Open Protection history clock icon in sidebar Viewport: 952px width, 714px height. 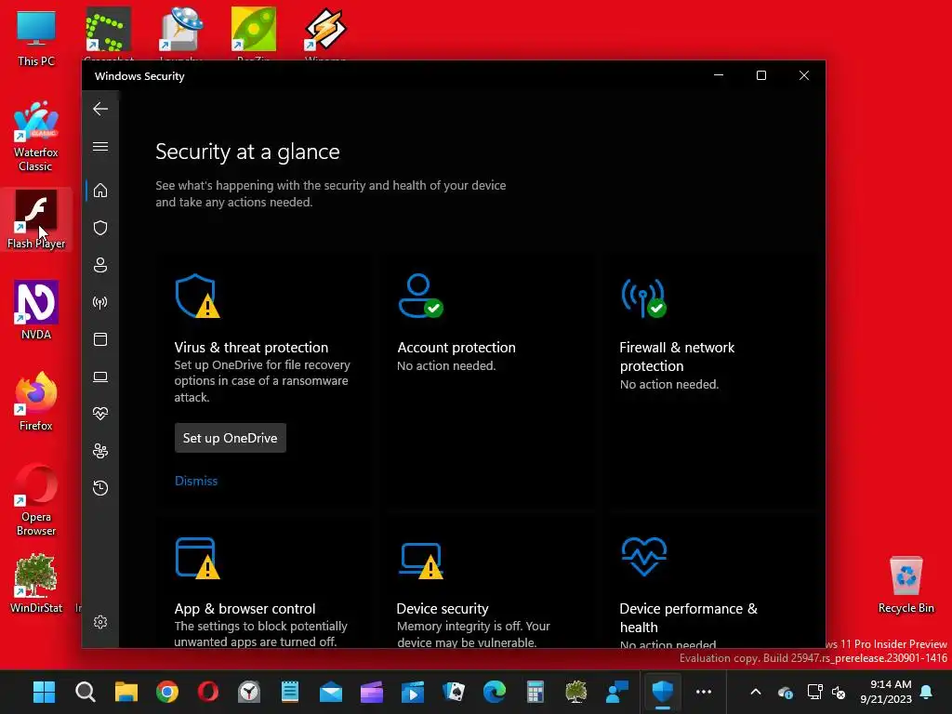[x=100, y=488]
